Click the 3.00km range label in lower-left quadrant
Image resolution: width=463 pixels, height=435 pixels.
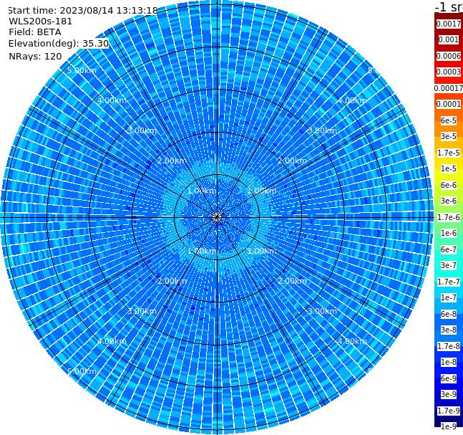pyautogui.click(x=142, y=311)
